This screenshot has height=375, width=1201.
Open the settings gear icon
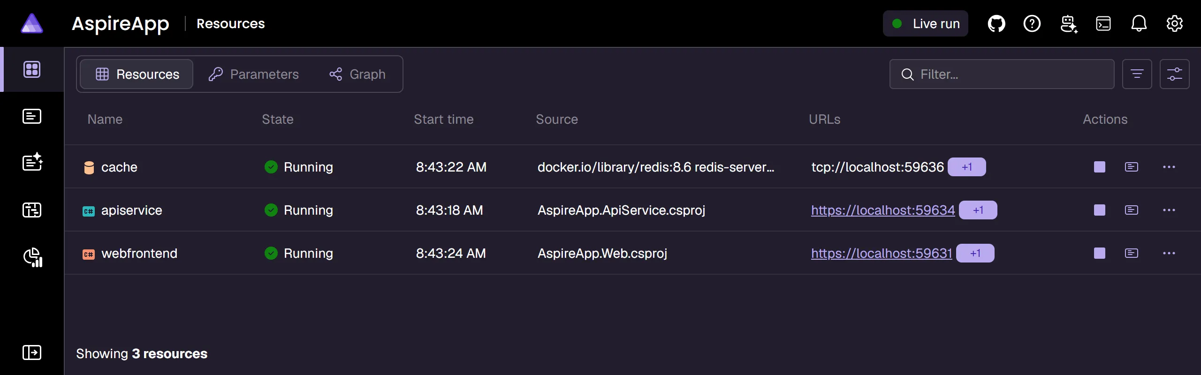[1175, 23]
